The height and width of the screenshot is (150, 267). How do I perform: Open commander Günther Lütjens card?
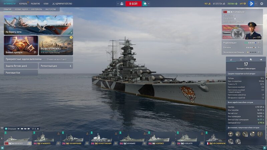[x=242, y=32]
